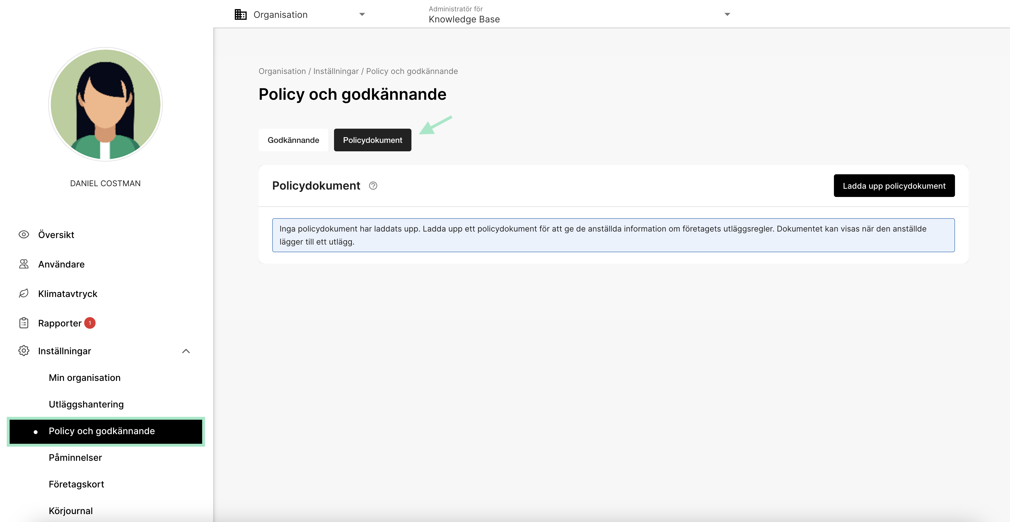Open Användare in the sidebar

tap(61, 264)
